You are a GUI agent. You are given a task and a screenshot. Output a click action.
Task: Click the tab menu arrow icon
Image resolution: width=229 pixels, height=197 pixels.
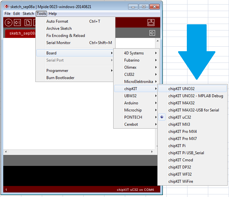152,33
